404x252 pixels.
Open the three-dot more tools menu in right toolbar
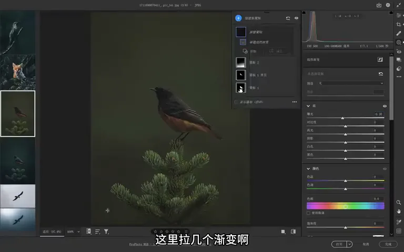click(x=399, y=77)
